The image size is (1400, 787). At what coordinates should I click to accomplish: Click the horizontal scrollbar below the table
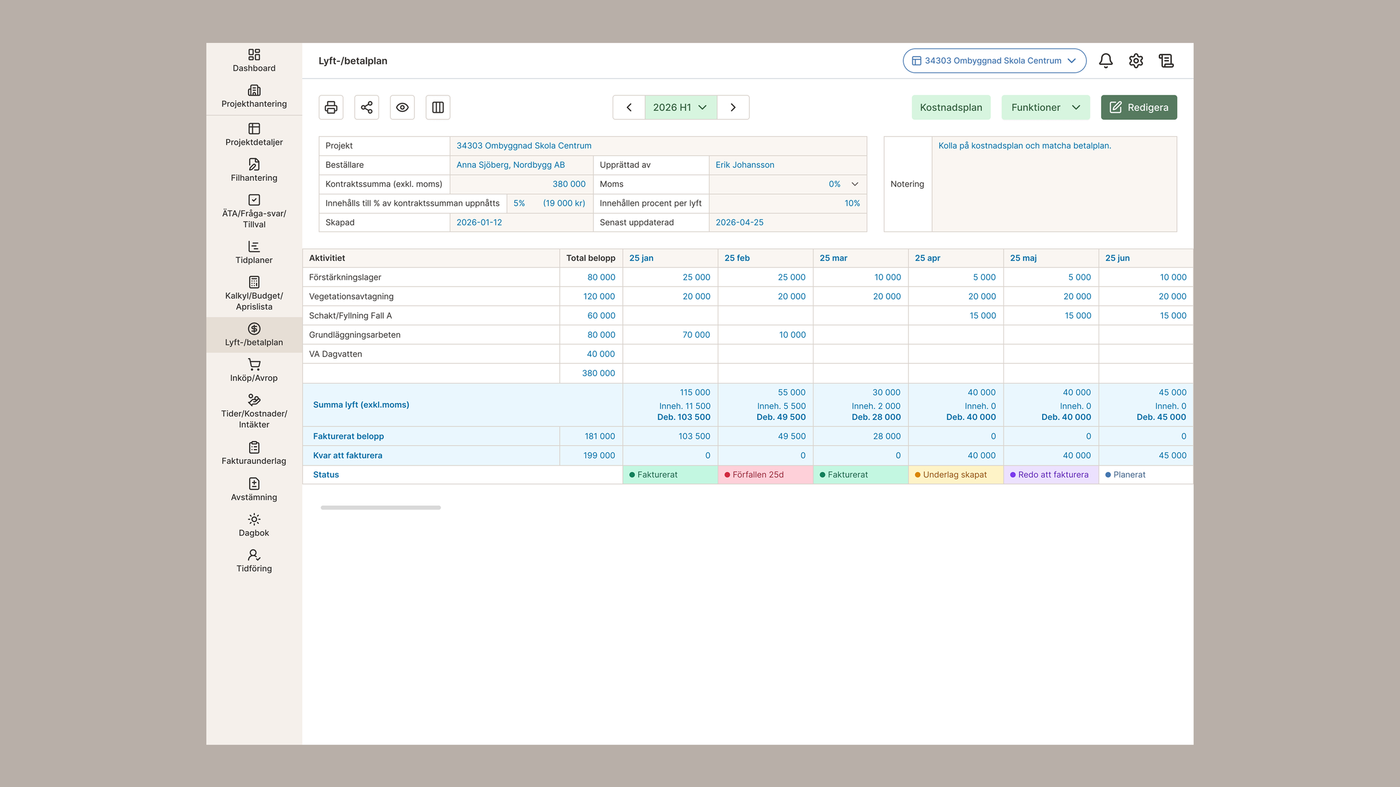(x=381, y=508)
